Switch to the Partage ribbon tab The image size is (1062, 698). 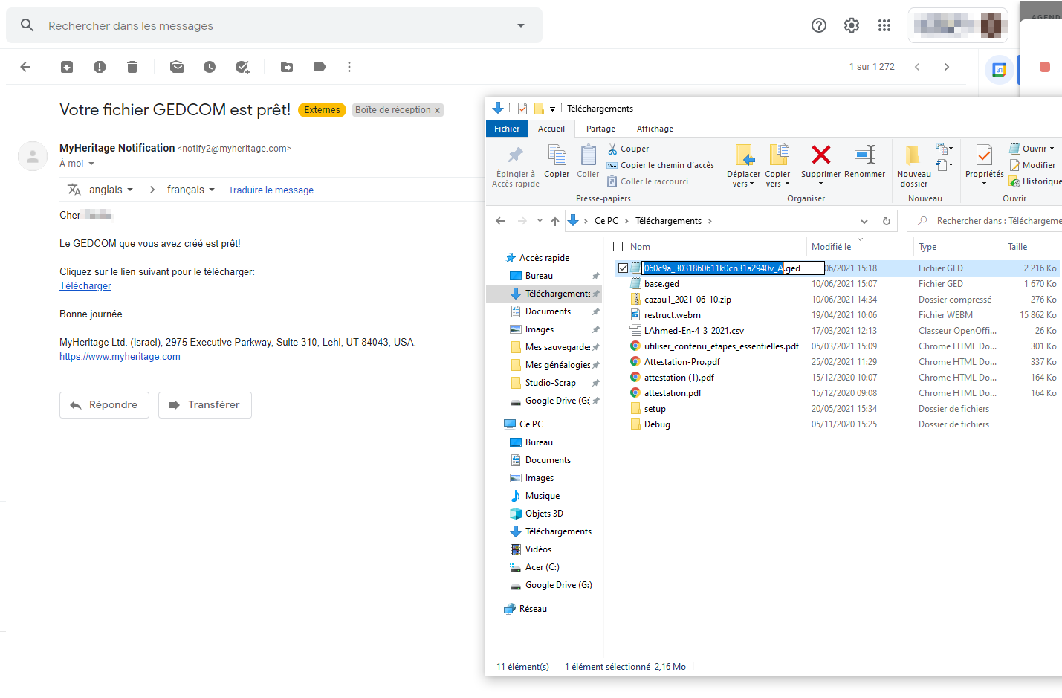[x=600, y=129]
